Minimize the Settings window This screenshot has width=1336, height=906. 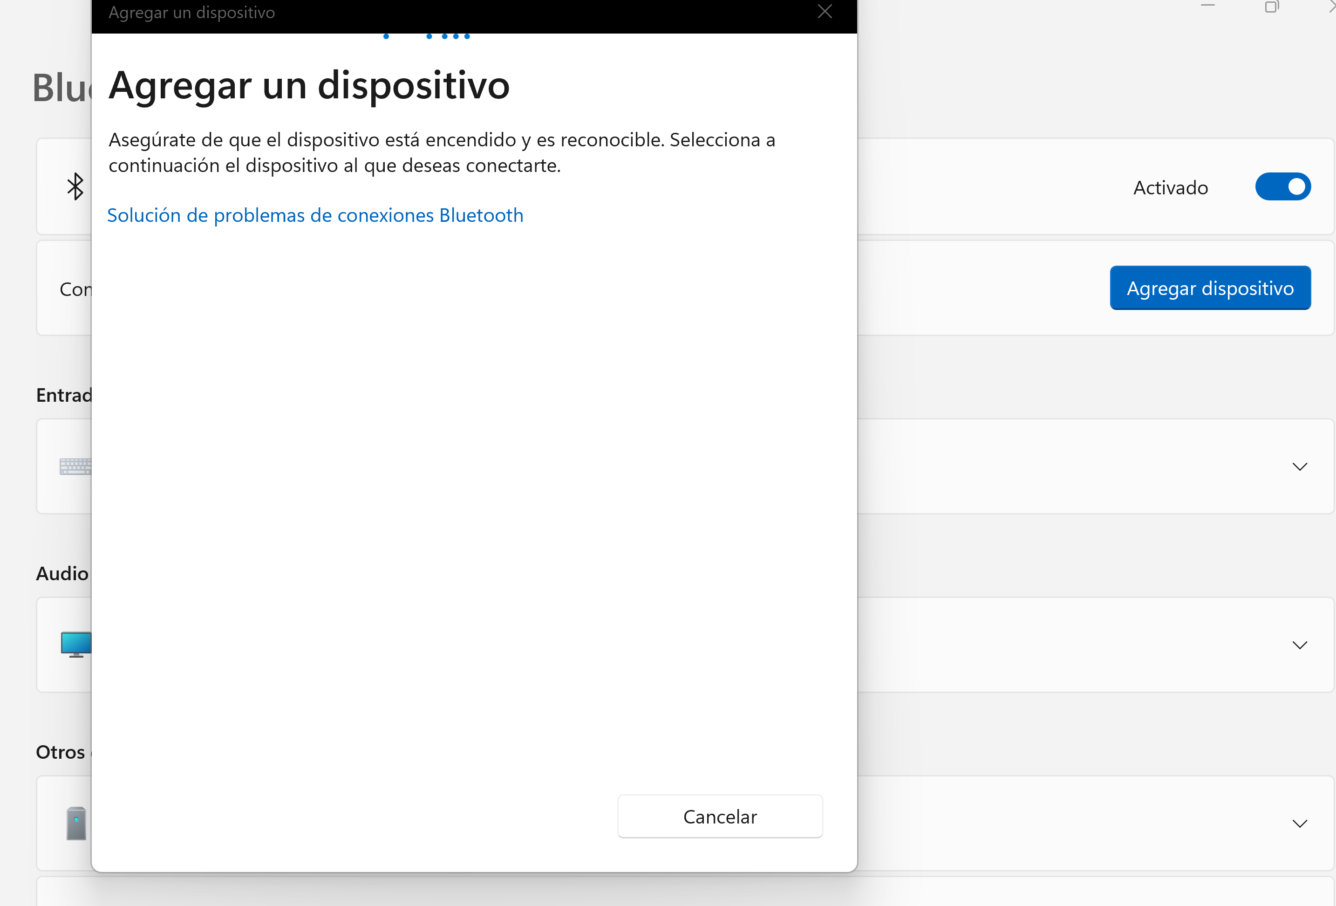point(1208,5)
